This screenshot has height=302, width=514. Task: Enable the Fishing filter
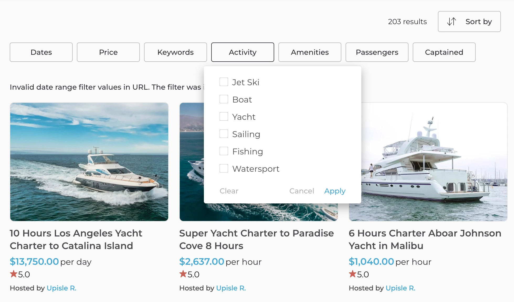224,151
